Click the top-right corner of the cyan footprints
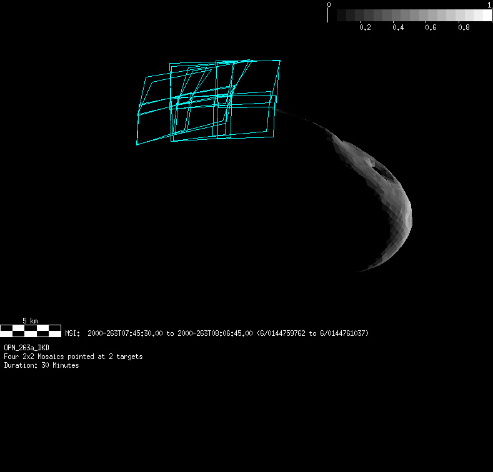 coord(279,61)
